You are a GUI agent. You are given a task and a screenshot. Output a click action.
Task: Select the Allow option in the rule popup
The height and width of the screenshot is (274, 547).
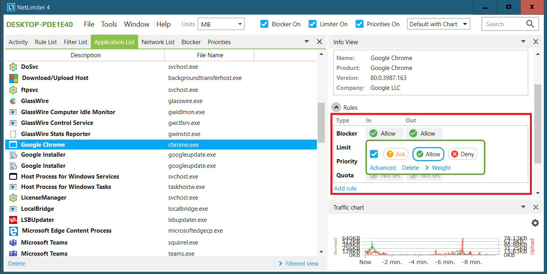(x=428, y=154)
